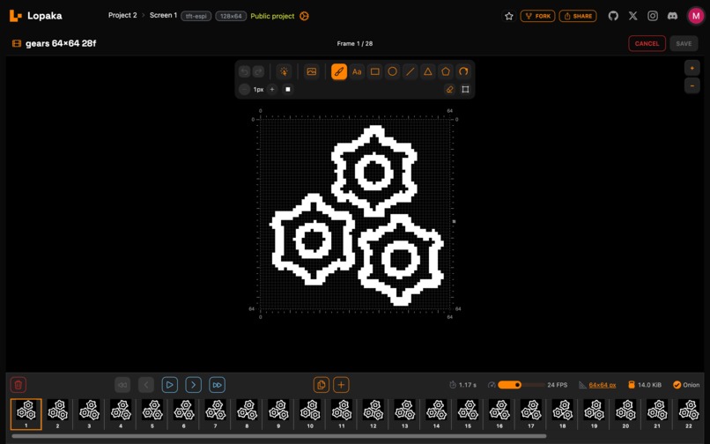
Task: Open the Insert image tool
Action: (x=312, y=71)
